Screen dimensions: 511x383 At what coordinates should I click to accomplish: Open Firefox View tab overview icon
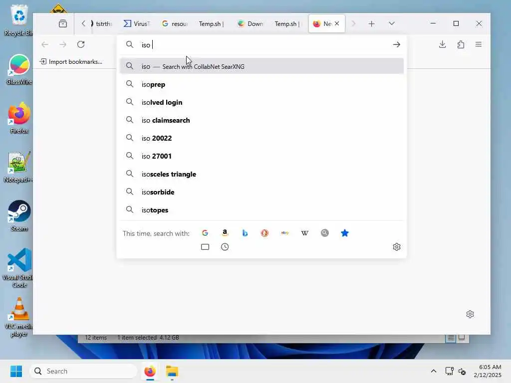(x=62, y=24)
